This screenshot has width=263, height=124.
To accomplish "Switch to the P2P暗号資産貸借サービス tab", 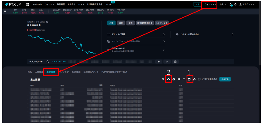I will pos(114,72).
